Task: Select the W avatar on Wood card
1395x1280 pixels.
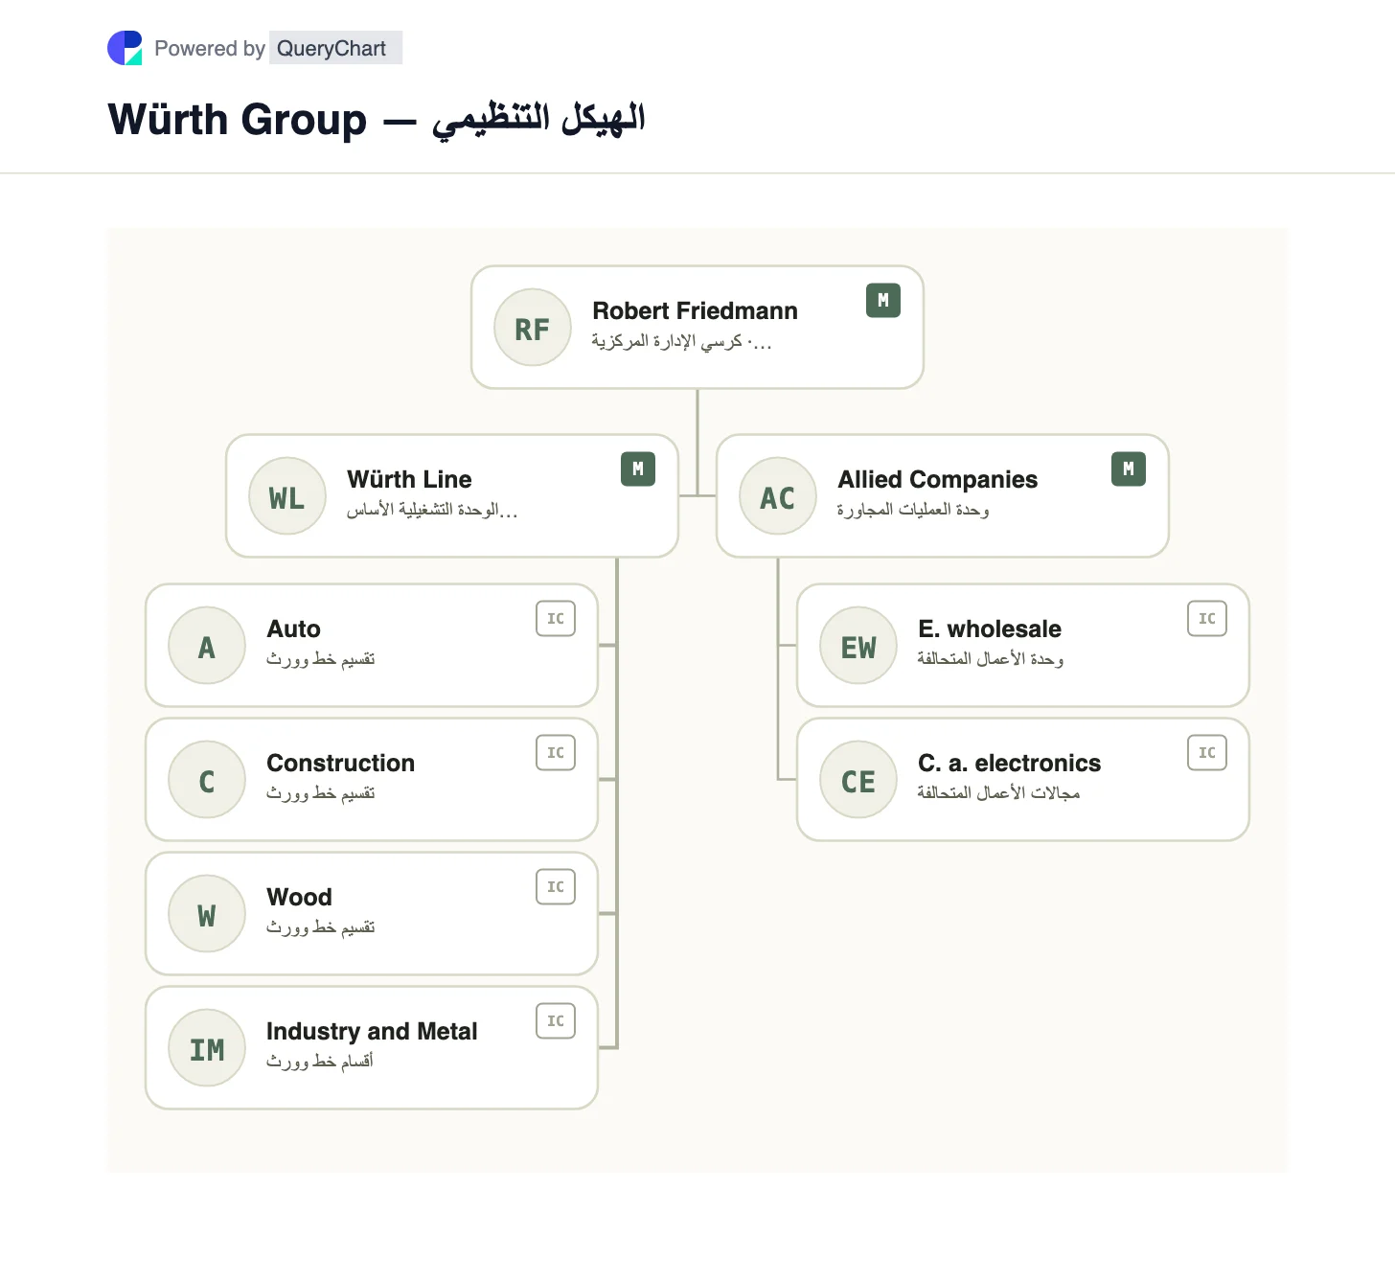Action: 207,914
